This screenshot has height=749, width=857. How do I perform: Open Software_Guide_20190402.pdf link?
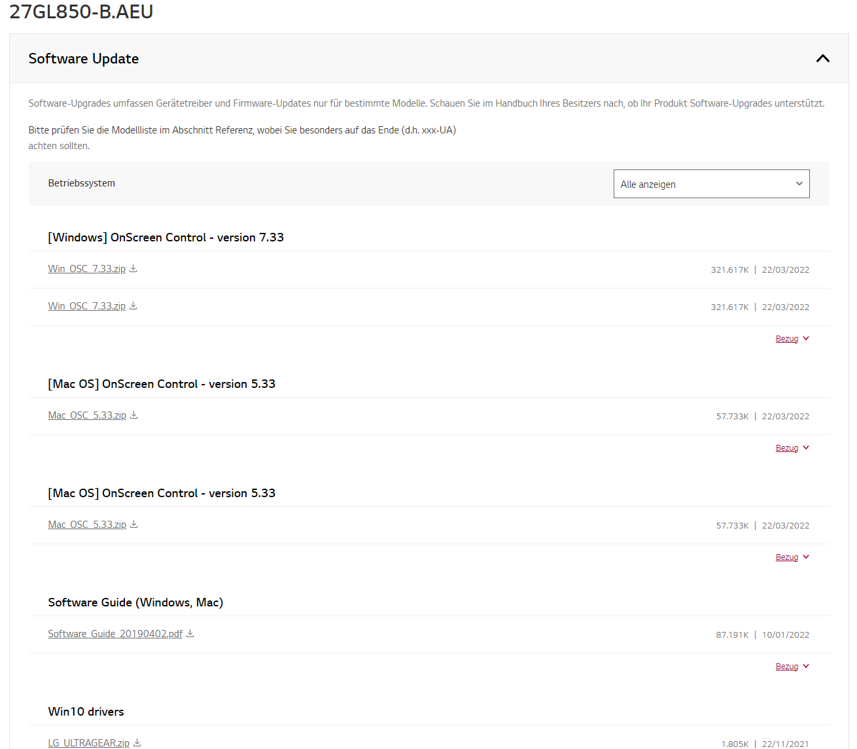tap(115, 634)
